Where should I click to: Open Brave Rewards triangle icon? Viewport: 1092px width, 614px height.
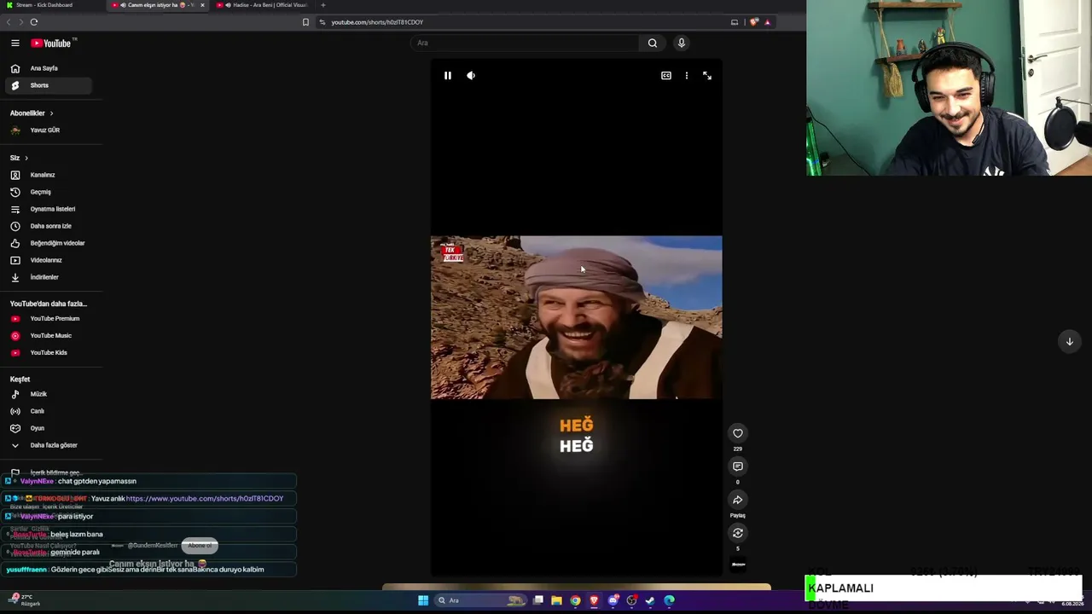pos(767,22)
